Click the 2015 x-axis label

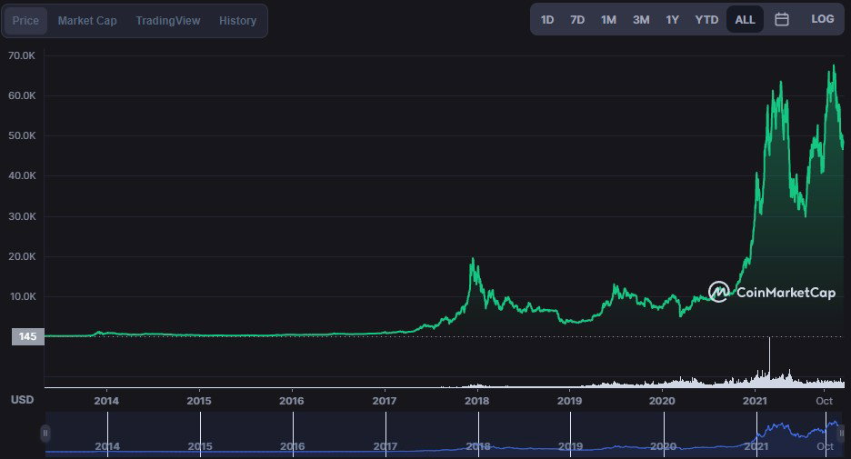click(x=199, y=401)
